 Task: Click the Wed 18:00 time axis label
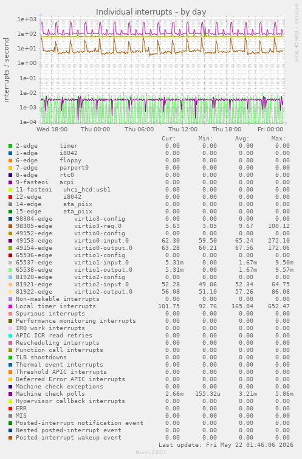52,129
